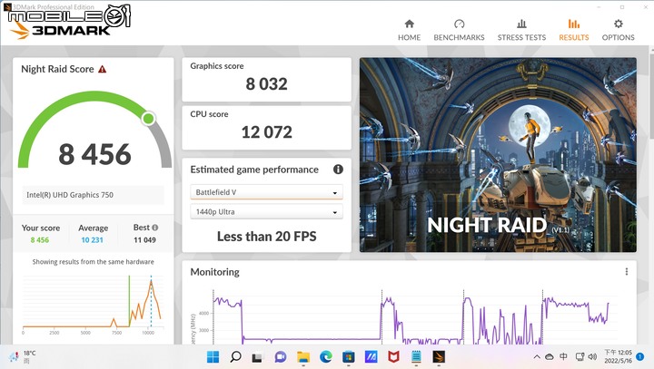Viewport: 654px width, 369px height.
Task: Click the Night Raid Score warning triangle
Action: [102, 69]
